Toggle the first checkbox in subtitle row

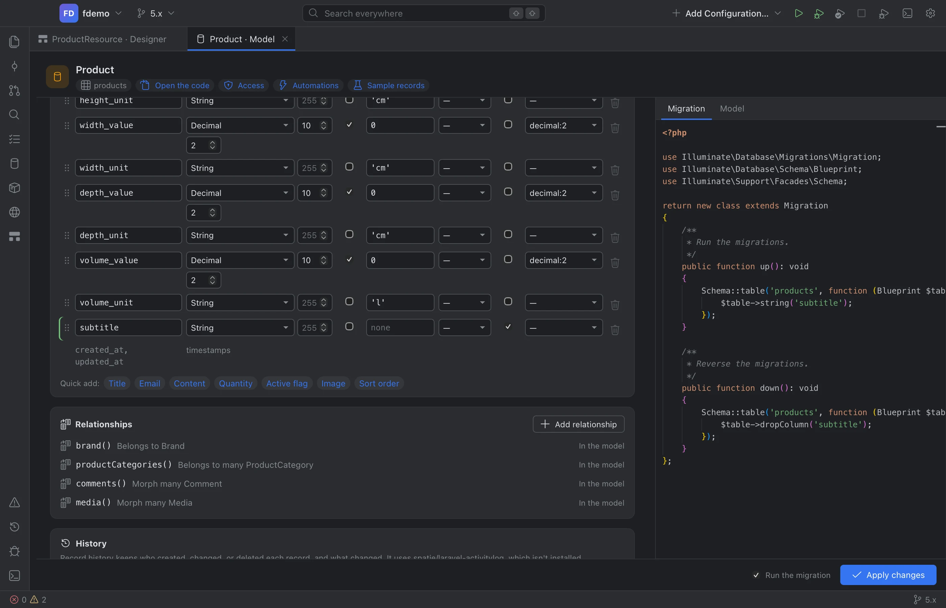pyautogui.click(x=349, y=327)
